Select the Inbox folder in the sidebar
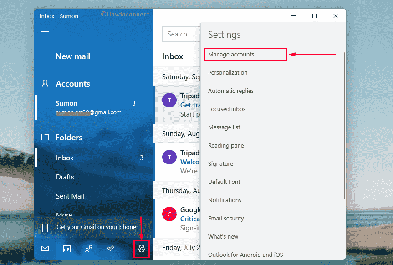Viewport: 393px width, 265px height. tap(65, 158)
